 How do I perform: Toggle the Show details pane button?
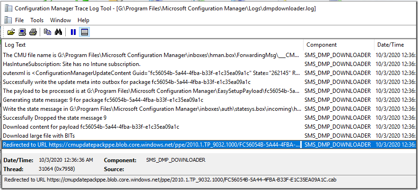point(85,32)
